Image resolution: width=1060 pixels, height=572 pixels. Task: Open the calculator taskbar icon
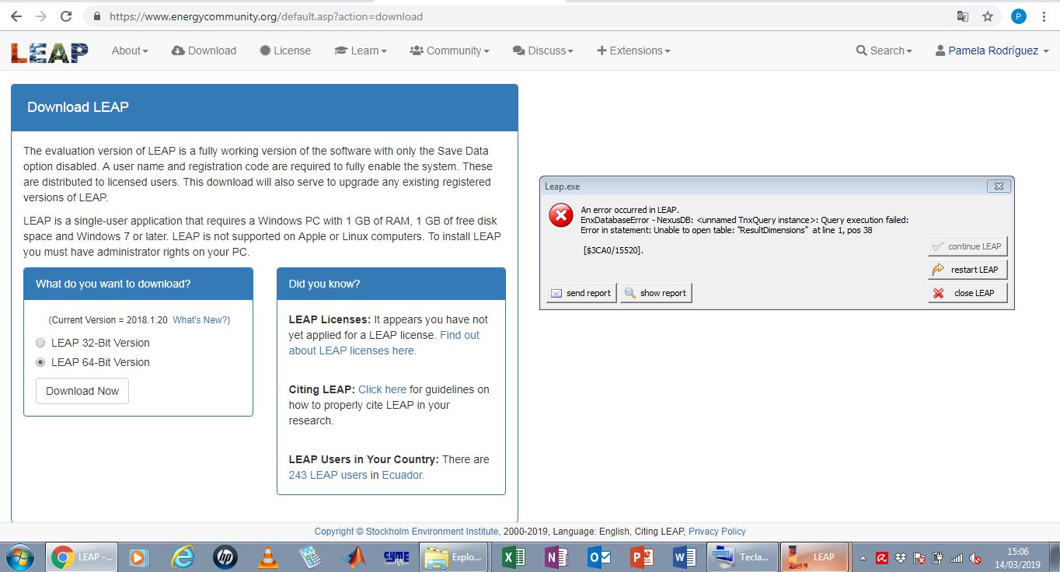click(x=311, y=556)
